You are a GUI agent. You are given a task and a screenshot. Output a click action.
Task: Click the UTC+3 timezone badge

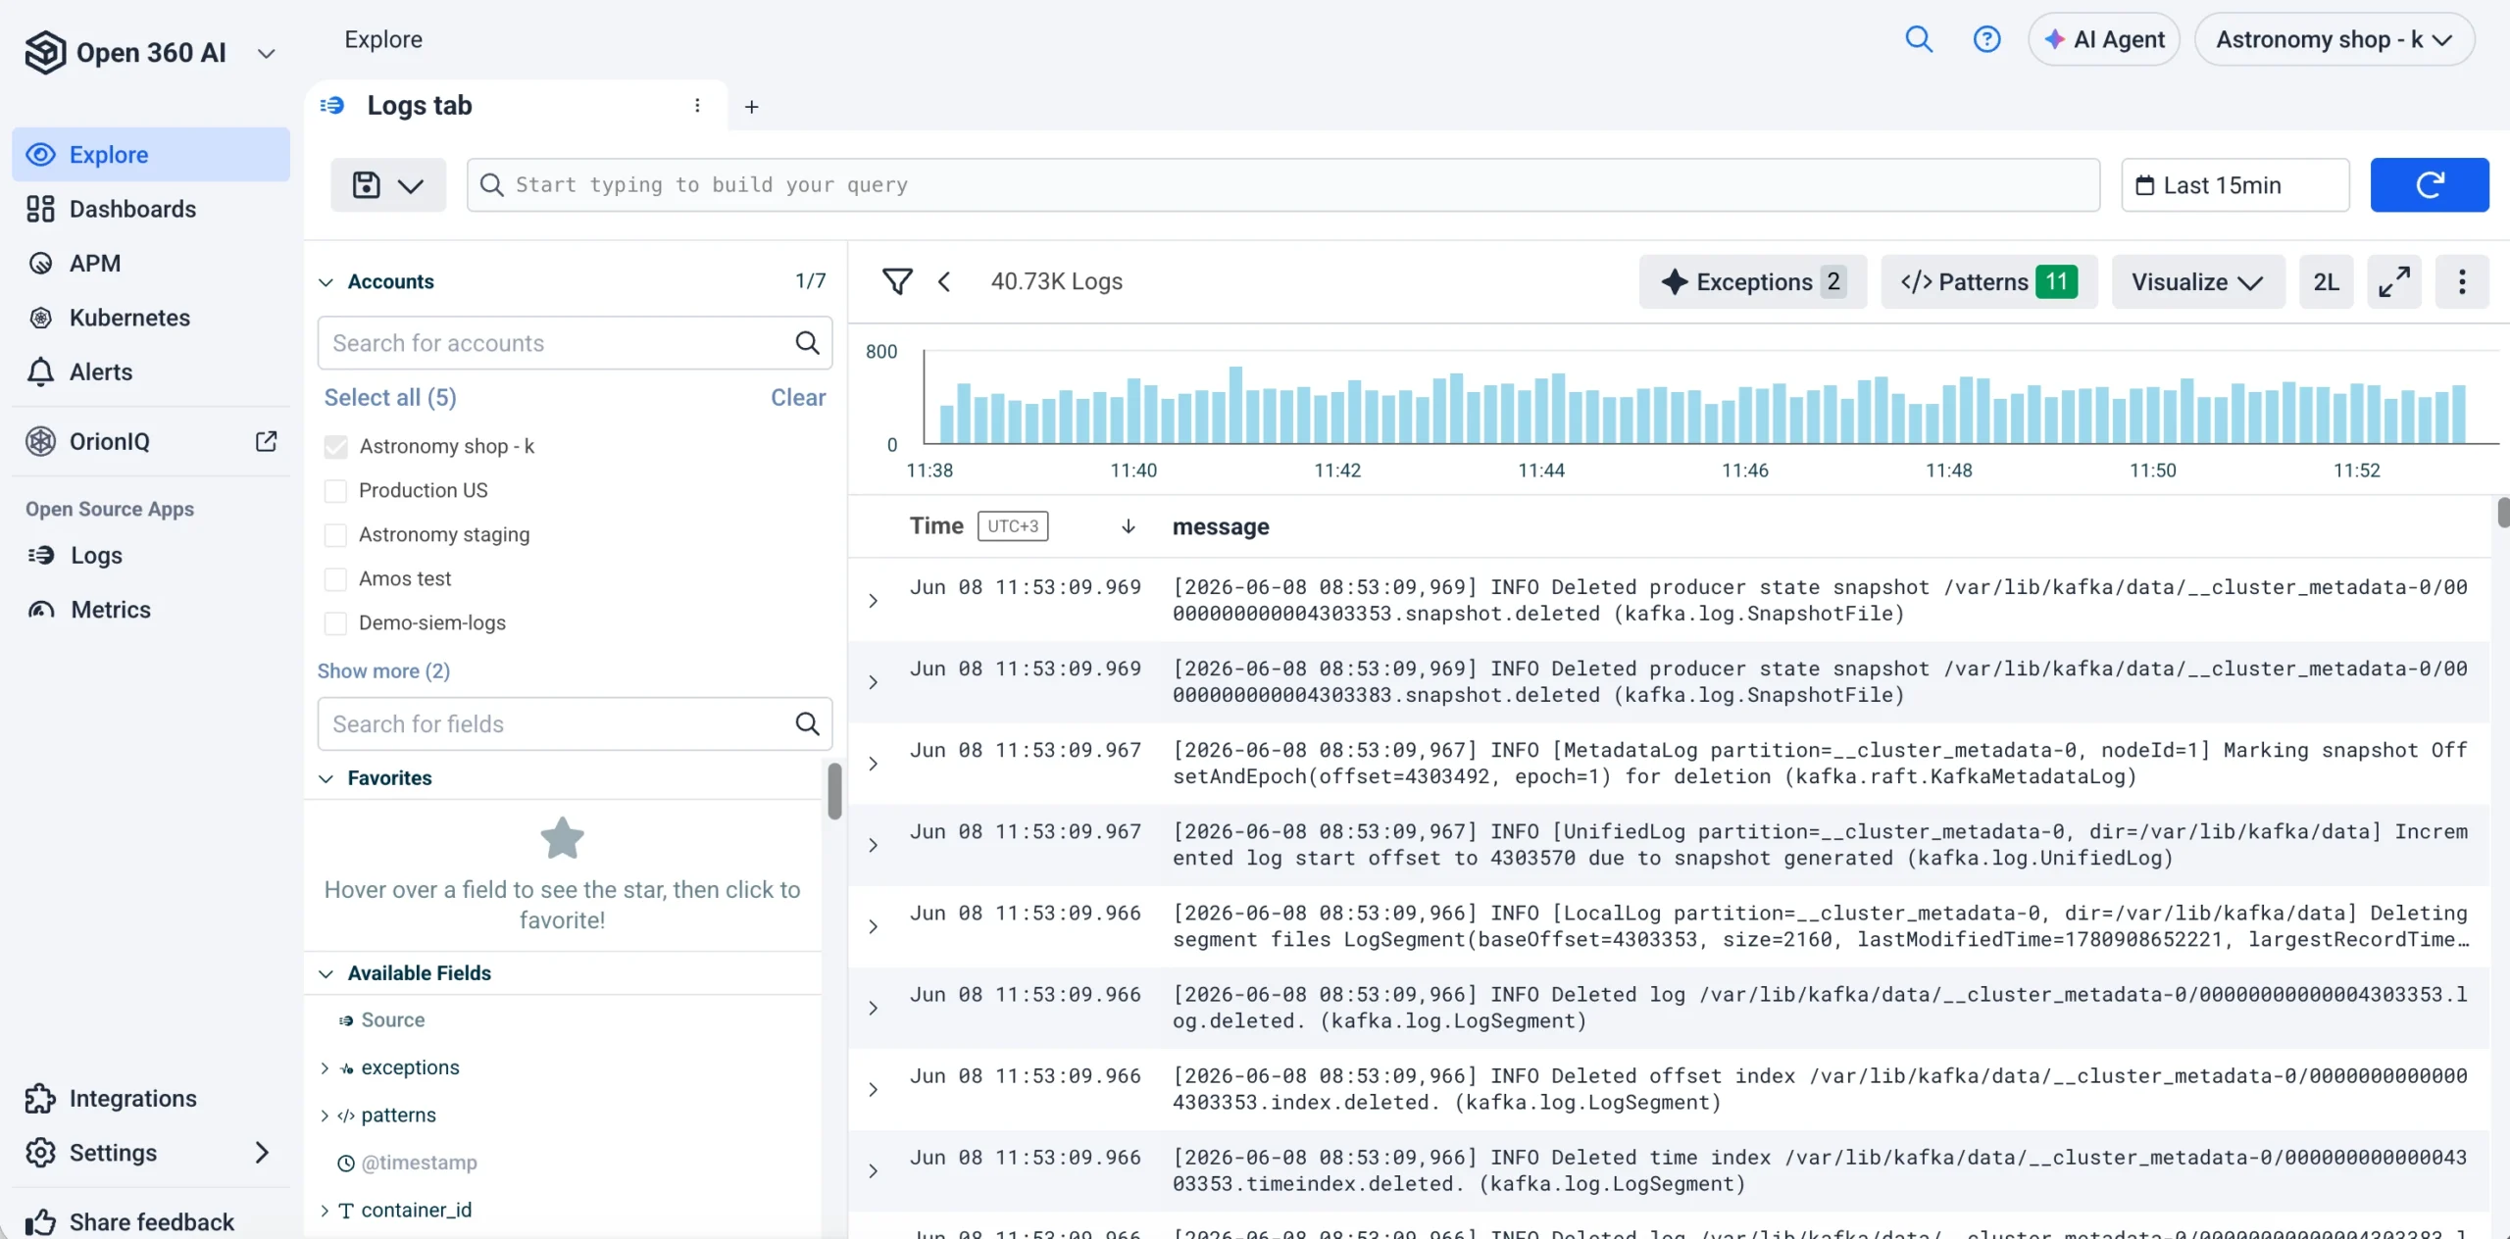click(x=1013, y=526)
